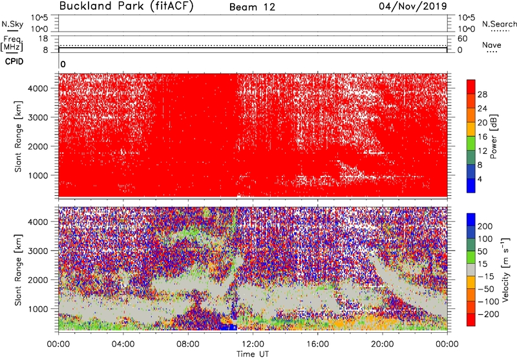Screen dimensions: 517x358
Task: Click the blue bottom segment of the power colorbar
Action: [x=471, y=185]
